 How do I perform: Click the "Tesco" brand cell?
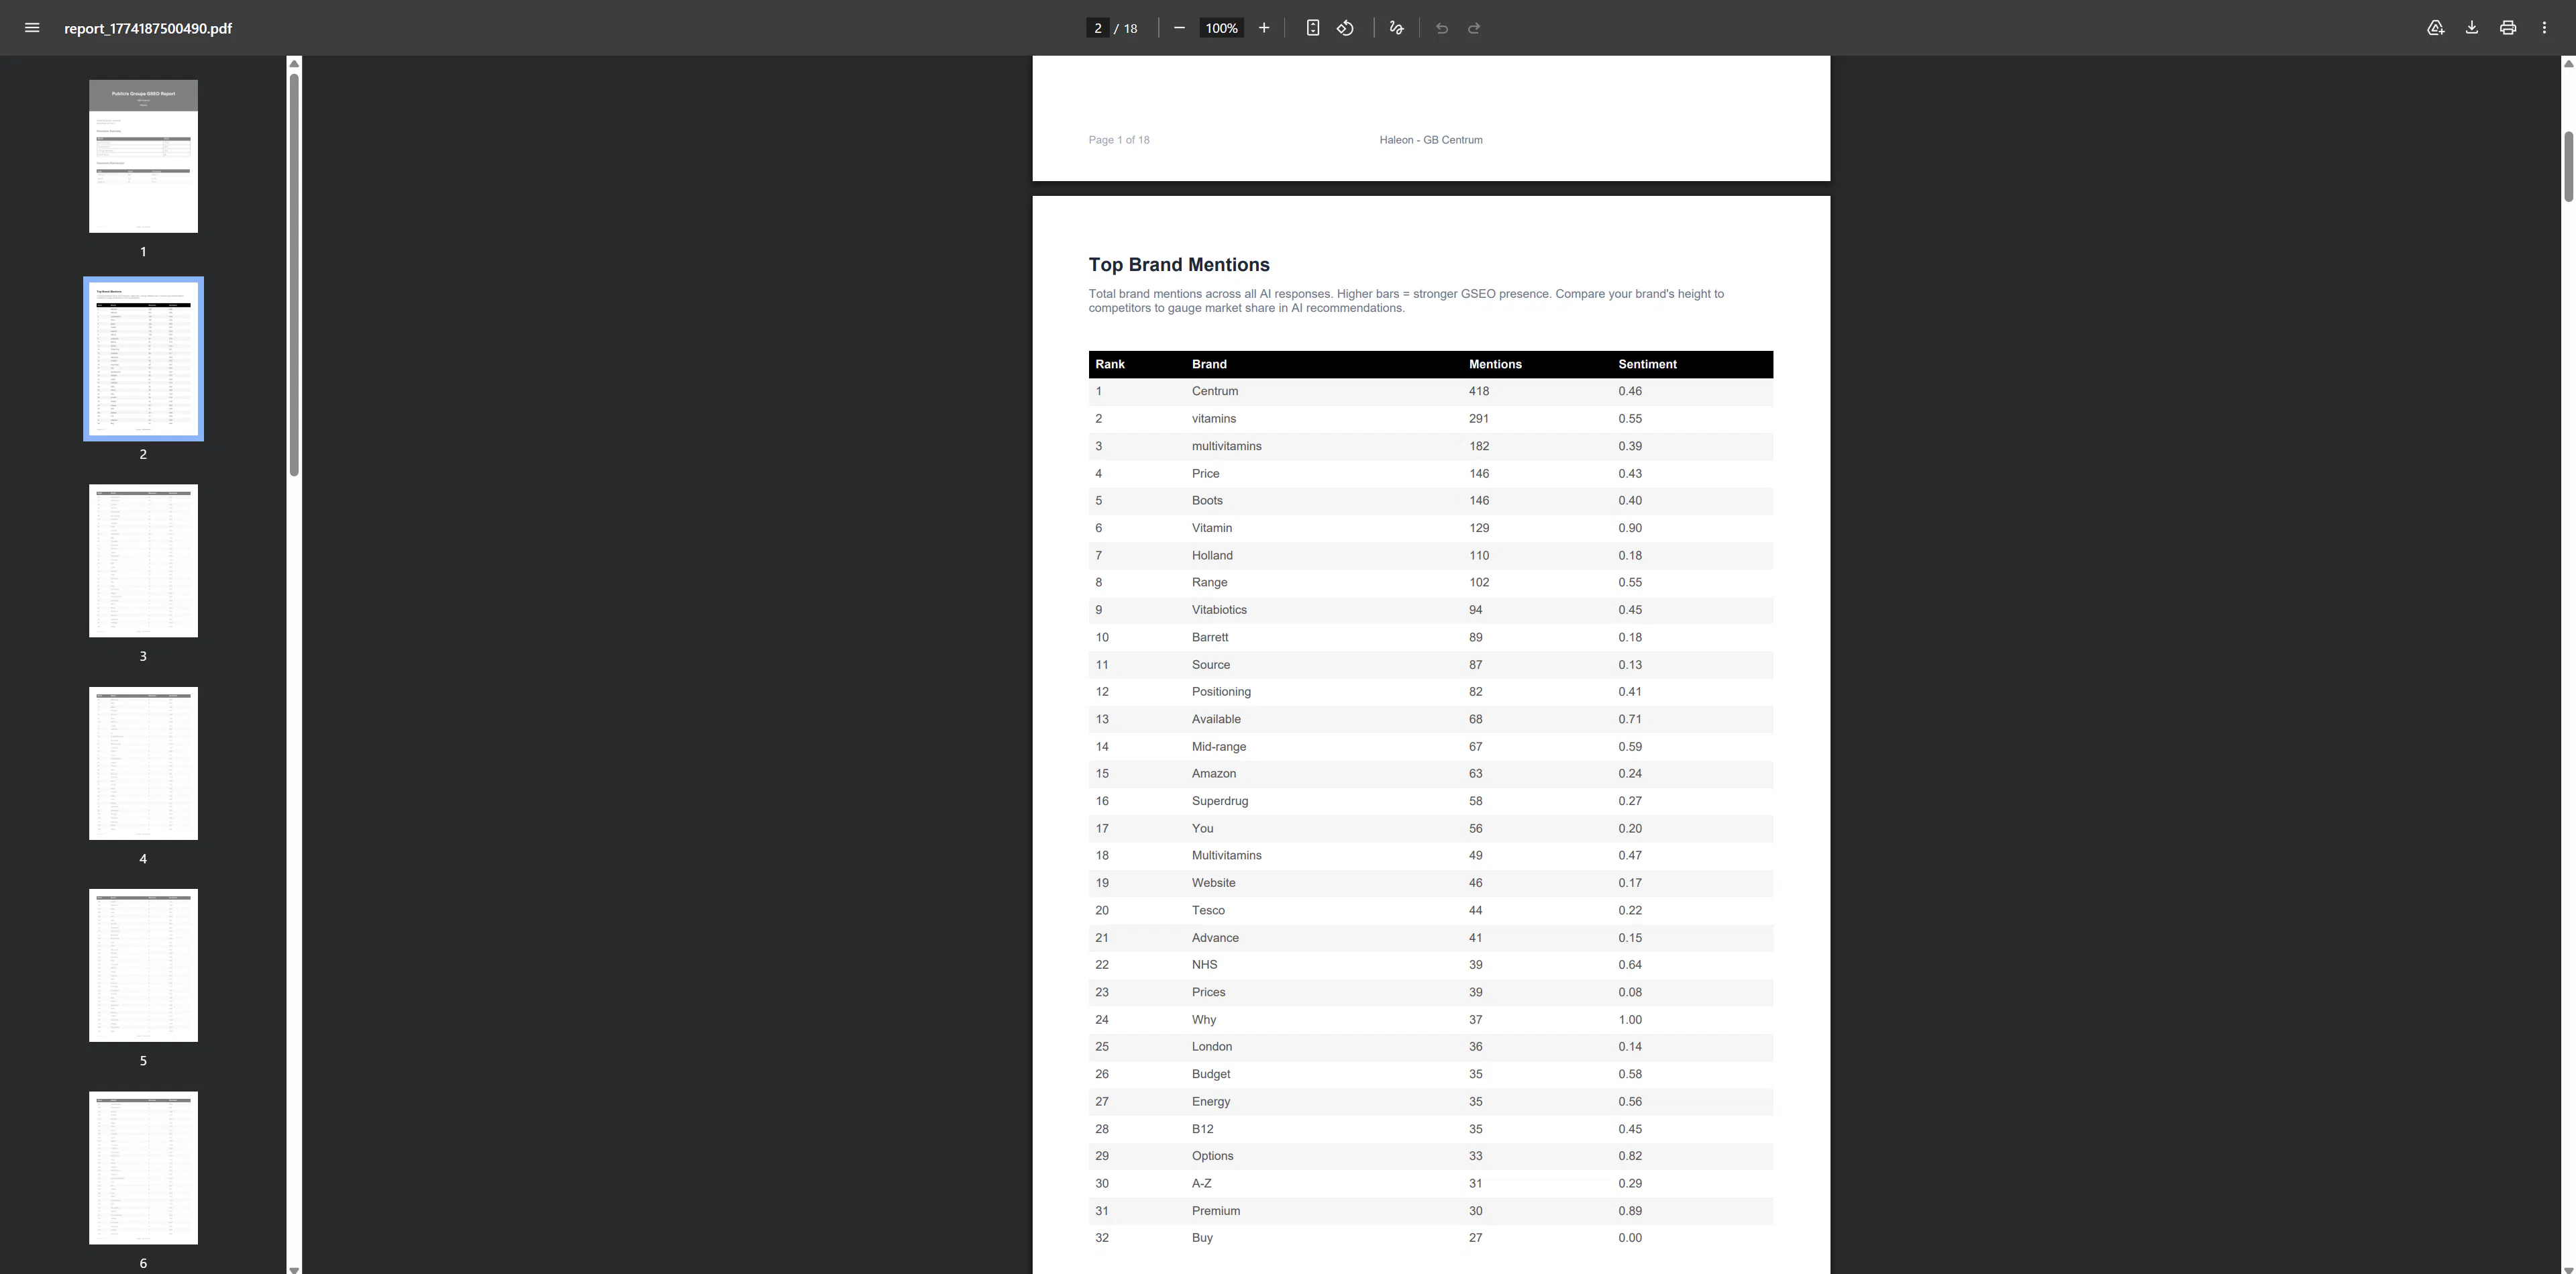coord(1208,911)
